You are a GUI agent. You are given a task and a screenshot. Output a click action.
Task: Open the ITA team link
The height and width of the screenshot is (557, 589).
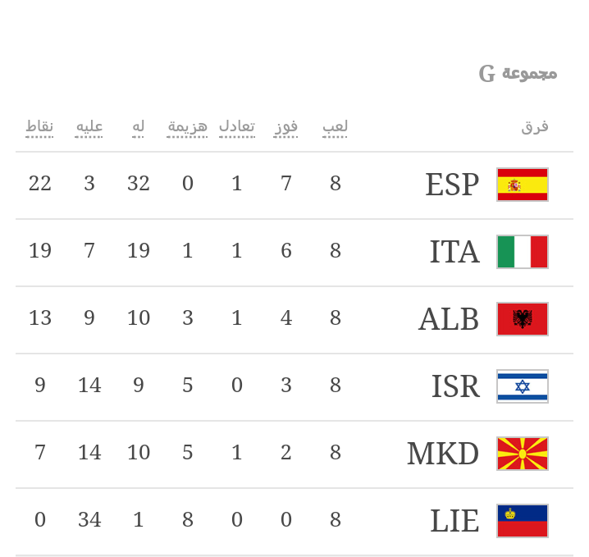[x=454, y=252]
